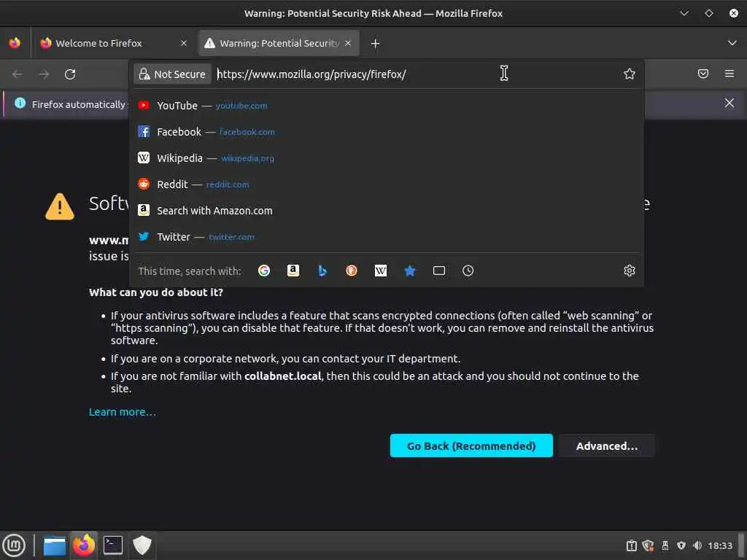747x560 pixels.
Task: Select the Wikipedia suggestion row
Action: click(x=387, y=158)
